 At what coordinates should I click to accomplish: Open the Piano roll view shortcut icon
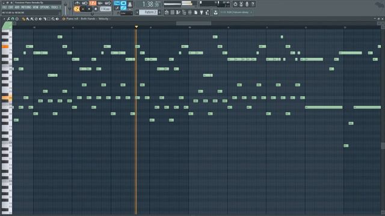point(178,12)
